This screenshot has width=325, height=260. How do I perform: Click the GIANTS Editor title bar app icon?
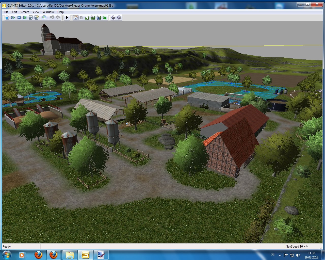(4, 5)
